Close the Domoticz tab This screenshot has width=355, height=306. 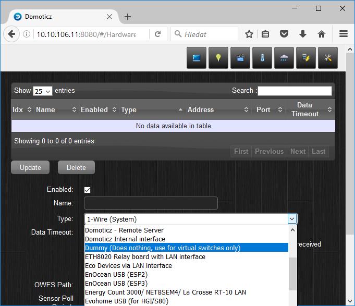tap(109, 17)
